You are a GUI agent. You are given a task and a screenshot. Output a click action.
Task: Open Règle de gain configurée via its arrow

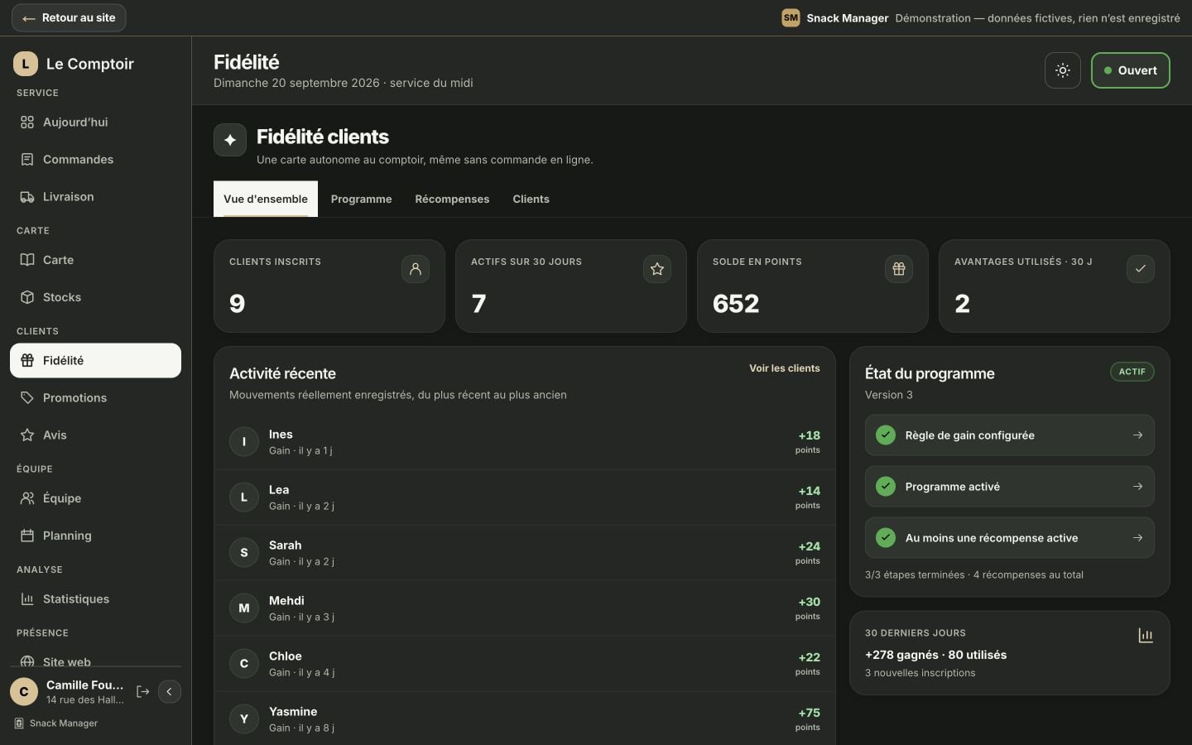tap(1137, 435)
